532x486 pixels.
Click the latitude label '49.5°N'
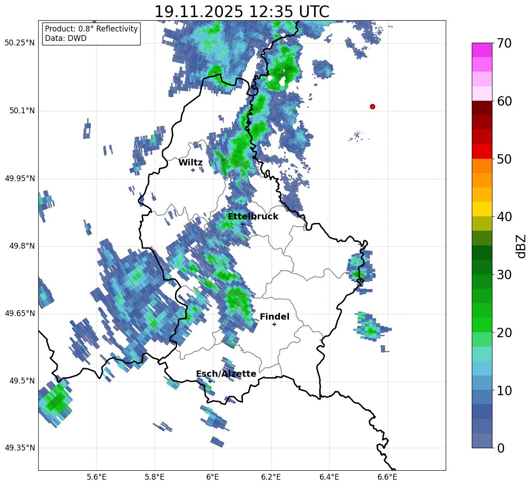point(22,381)
